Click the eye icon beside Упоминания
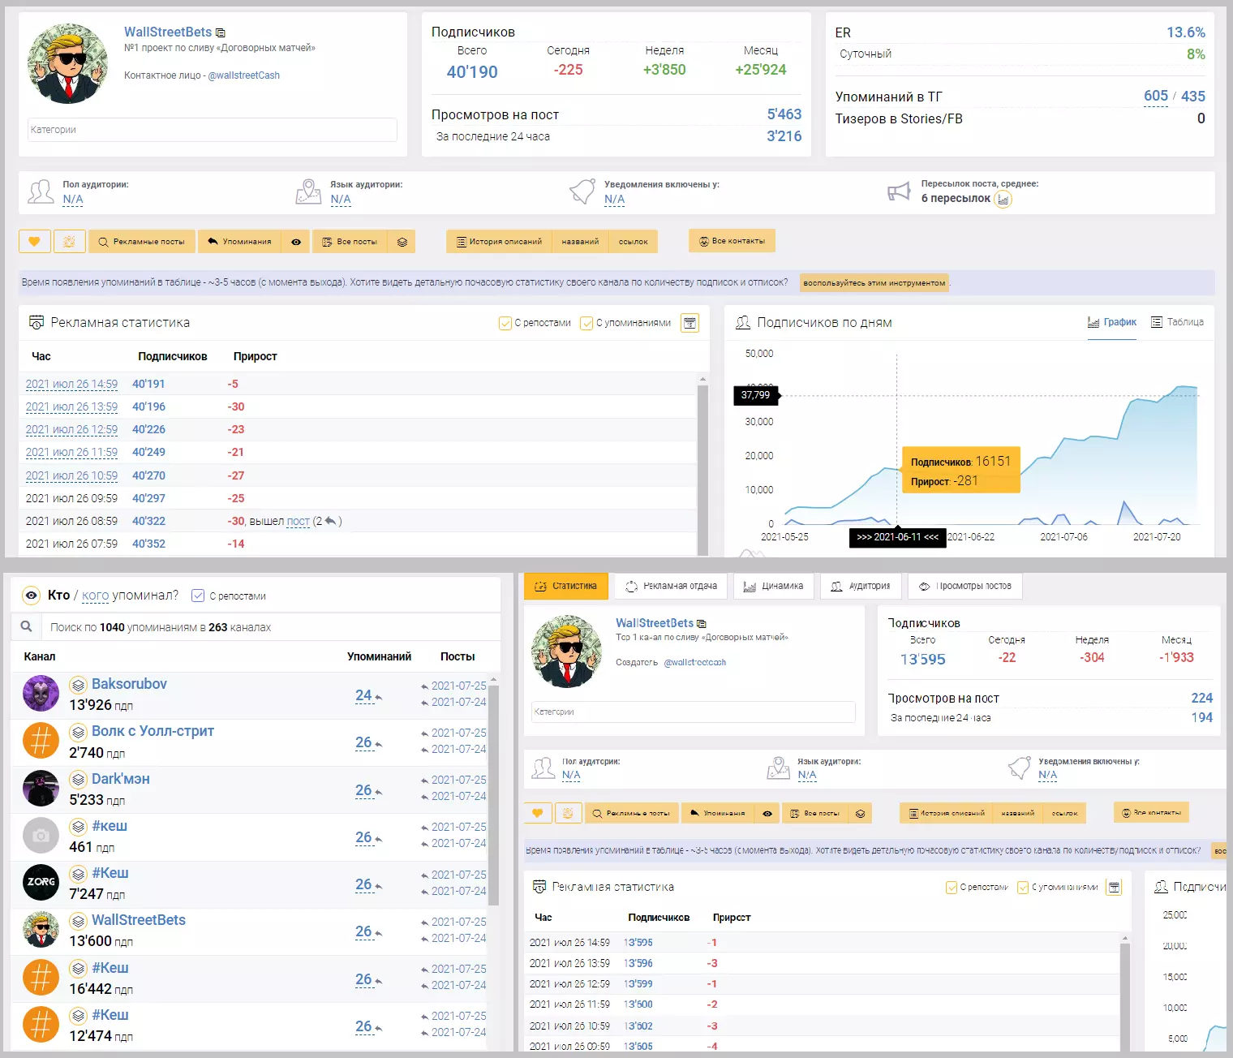The width and height of the screenshot is (1233, 1058). pyautogui.click(x=296, y=242)
